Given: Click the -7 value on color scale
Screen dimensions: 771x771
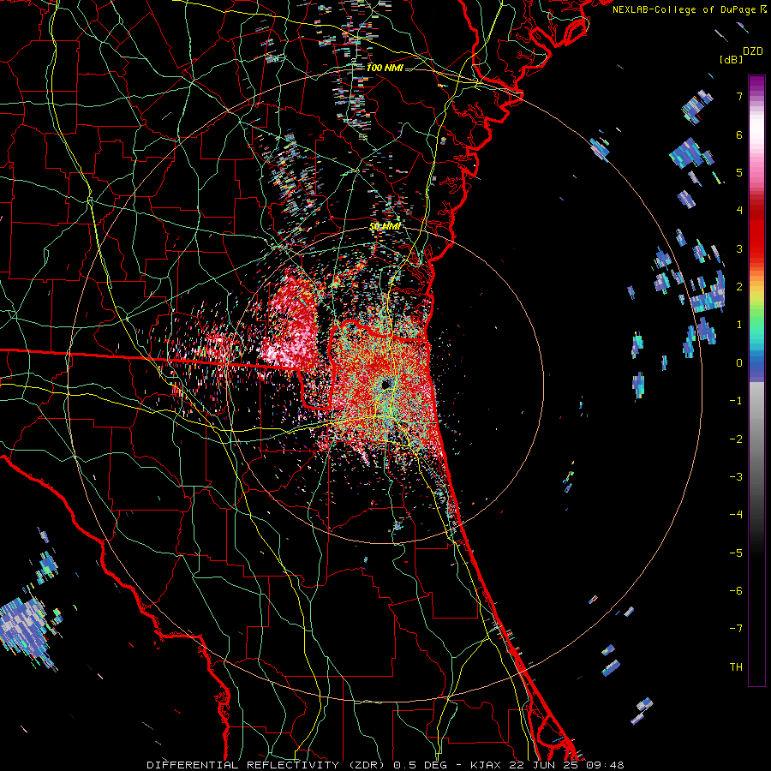Looking at the screenshot, I should pos(736,629).
